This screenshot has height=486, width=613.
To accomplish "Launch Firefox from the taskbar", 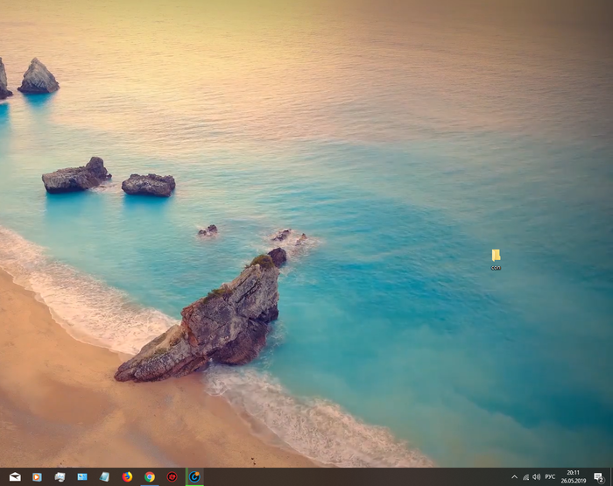I will [x=128, y=477].
